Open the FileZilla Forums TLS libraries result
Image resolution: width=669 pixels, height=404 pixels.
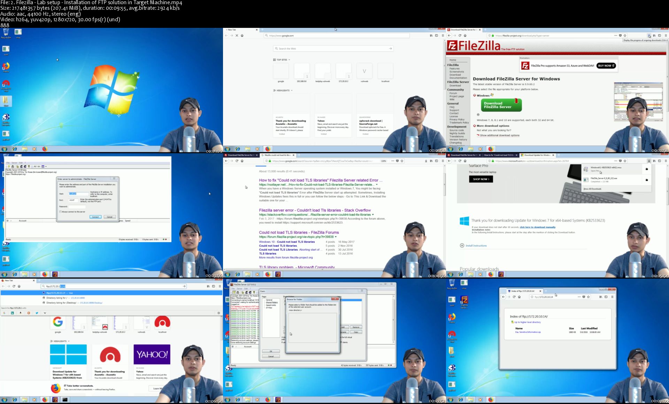pos(299,233)
